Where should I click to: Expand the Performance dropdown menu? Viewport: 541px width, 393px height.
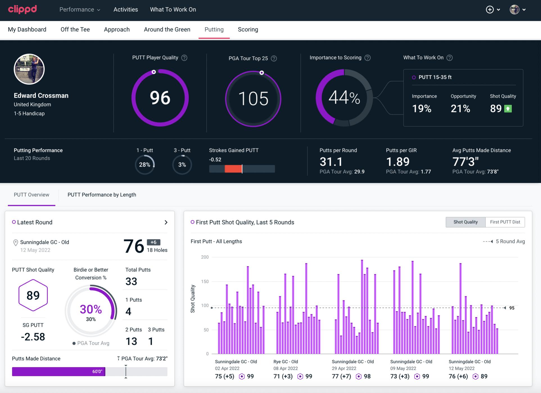point(80,10)
